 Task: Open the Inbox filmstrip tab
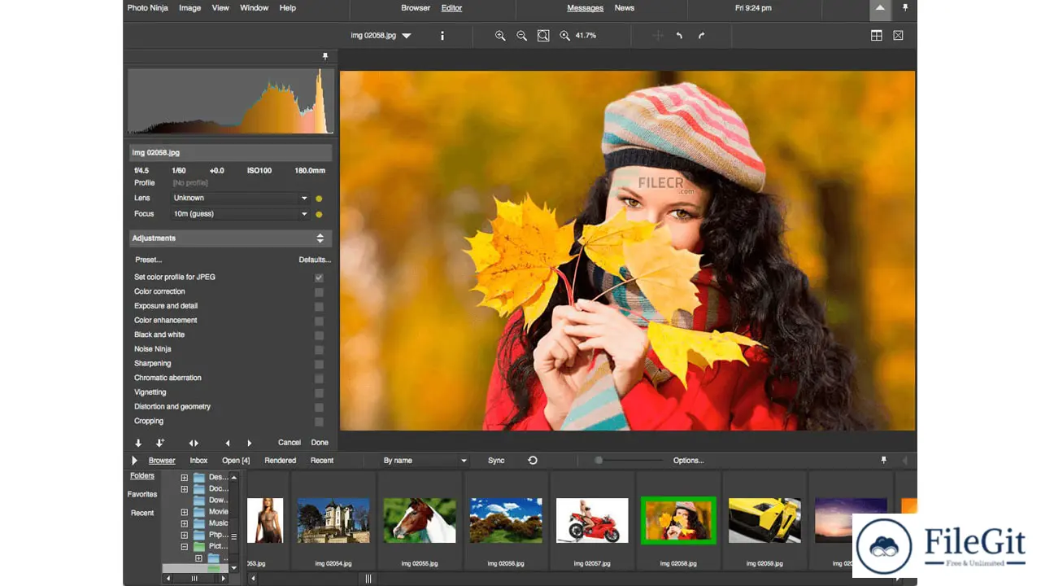point(198,461)
